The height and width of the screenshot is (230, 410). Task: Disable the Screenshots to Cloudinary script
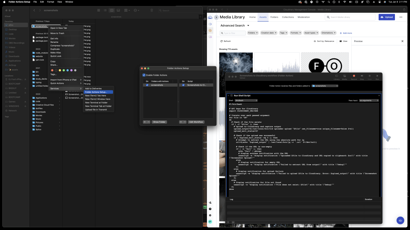click(183, 85)
